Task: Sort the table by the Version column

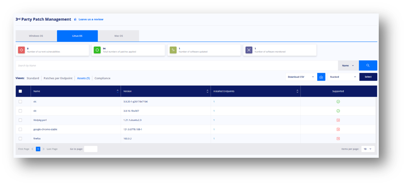Action: tap(166, 91)
